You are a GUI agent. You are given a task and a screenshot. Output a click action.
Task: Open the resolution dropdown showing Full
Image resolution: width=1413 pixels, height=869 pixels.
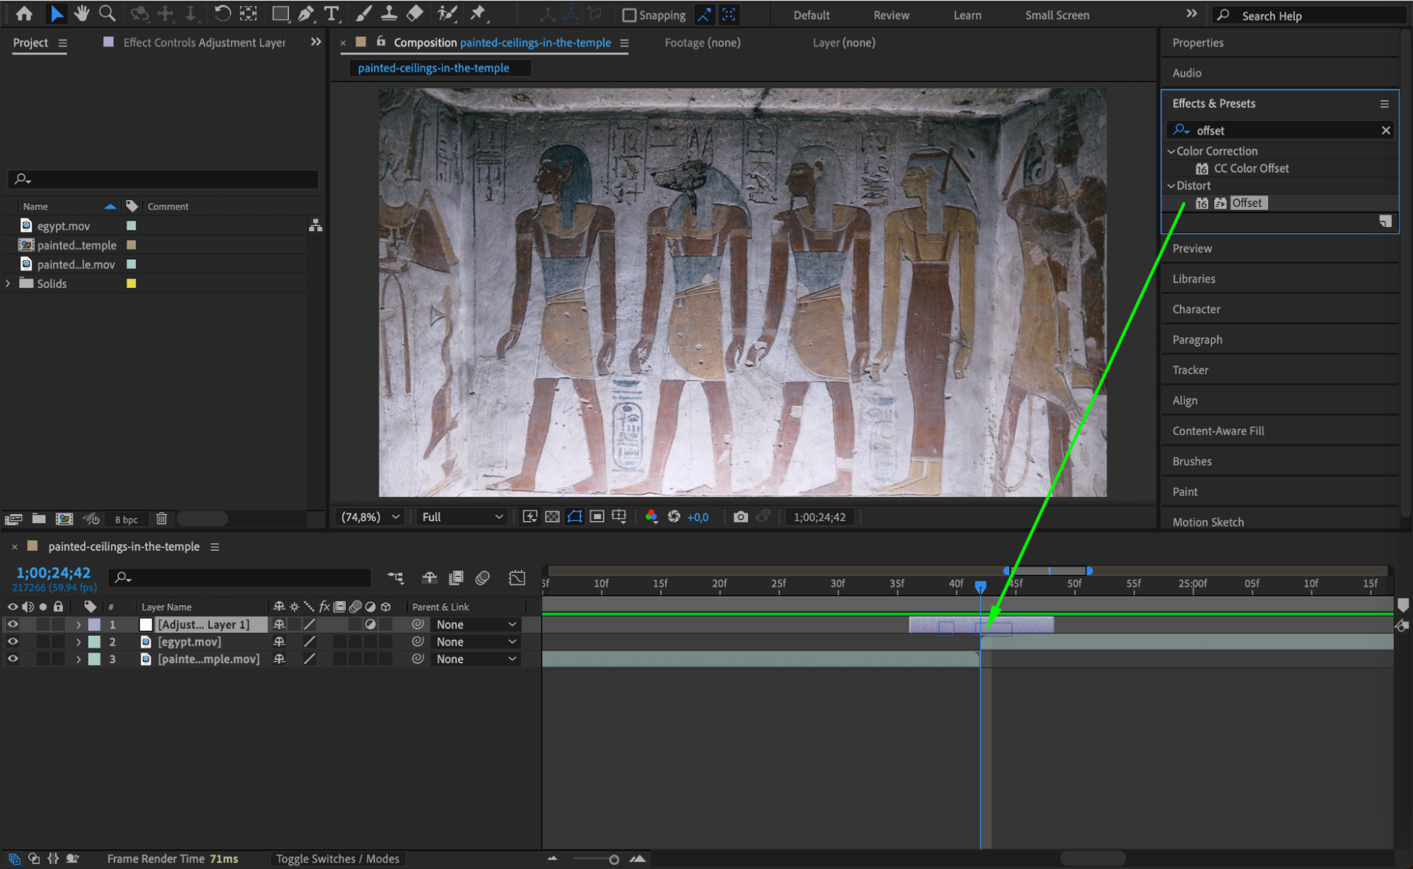[x=462, y=517]
